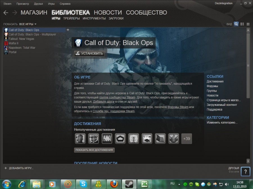The height and width of the screenshot is (189, 253).
Task: Switch to list view icon
Action: point(242,24)
